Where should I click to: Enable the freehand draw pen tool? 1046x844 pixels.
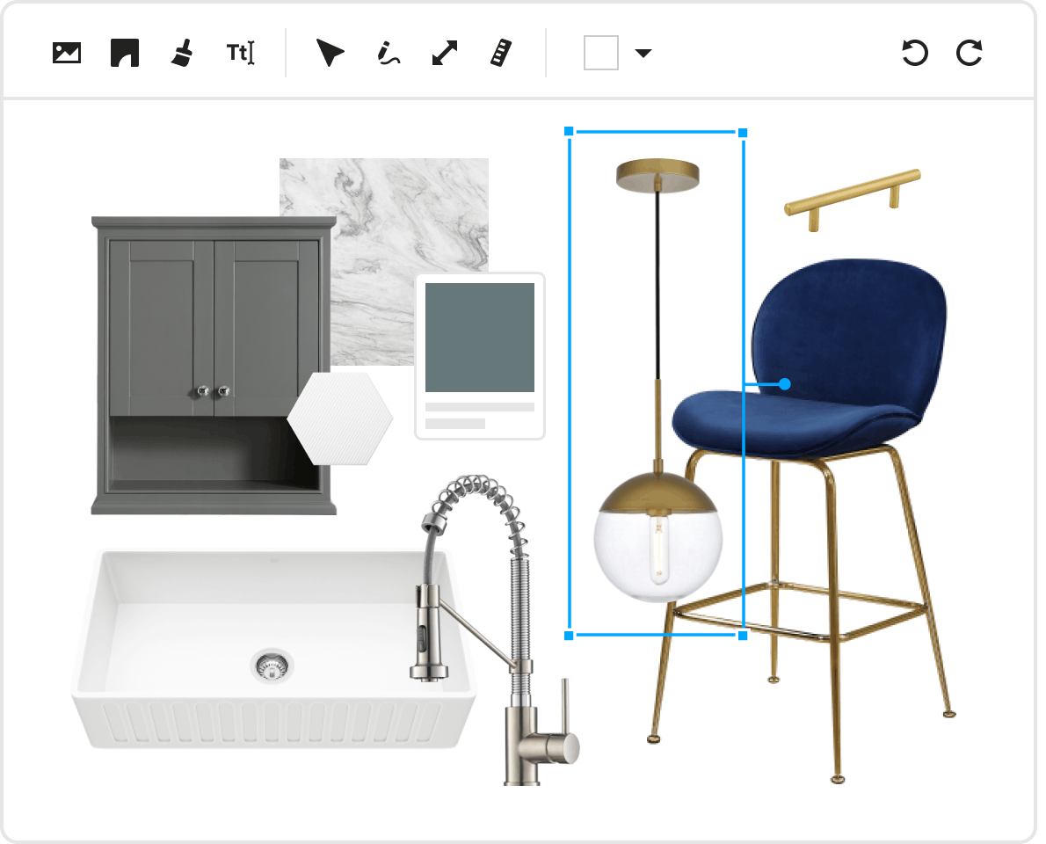click(x=389, y=53)
